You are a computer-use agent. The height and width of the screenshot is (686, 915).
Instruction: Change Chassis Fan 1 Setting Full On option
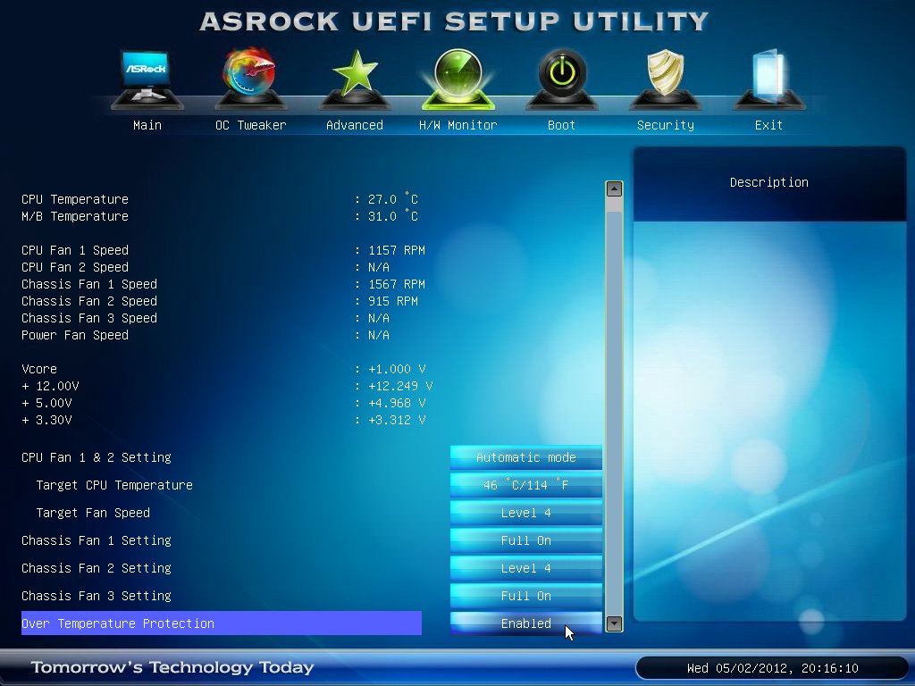[525, 540]
